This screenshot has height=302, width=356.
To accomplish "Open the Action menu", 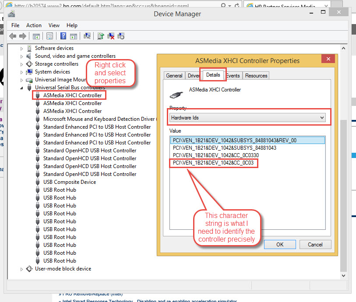I will coord(34,25).
